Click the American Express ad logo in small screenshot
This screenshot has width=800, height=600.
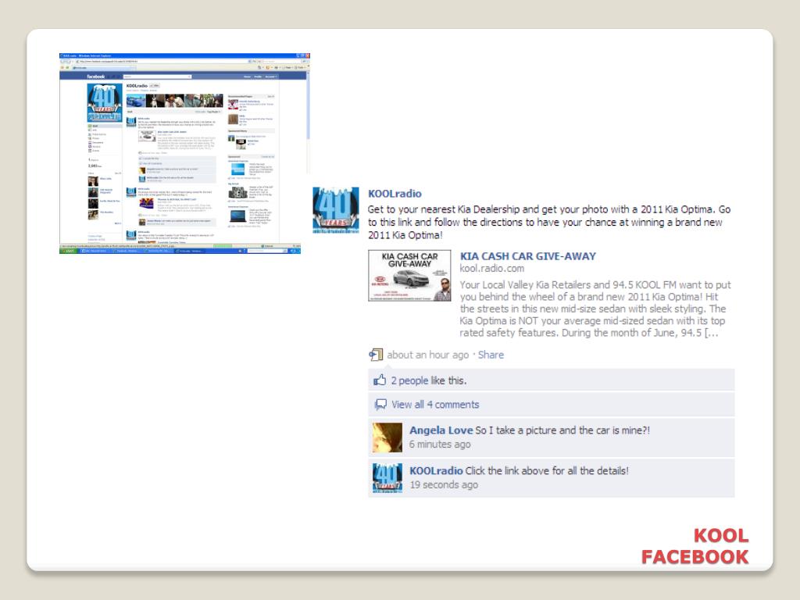click(x=237, y=169)
